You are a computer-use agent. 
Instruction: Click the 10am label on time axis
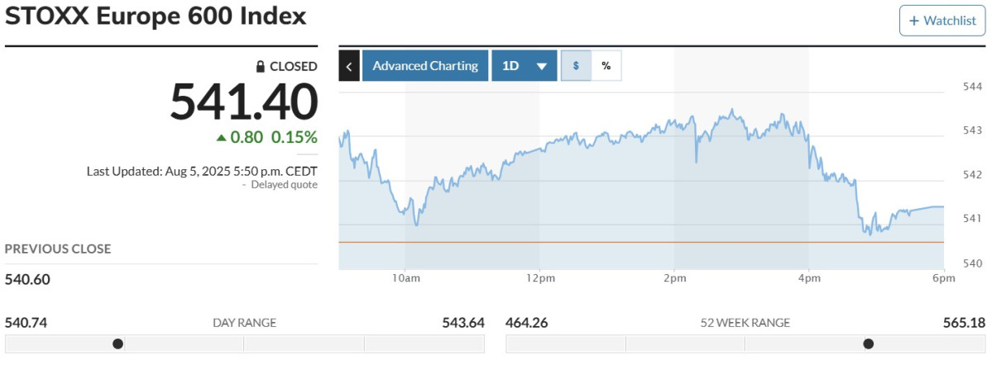(406, 279)
